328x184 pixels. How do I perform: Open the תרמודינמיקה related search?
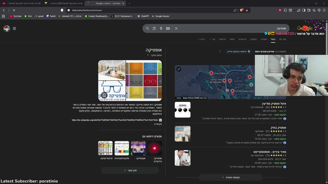pyautogui.click(x=105, y=150)
